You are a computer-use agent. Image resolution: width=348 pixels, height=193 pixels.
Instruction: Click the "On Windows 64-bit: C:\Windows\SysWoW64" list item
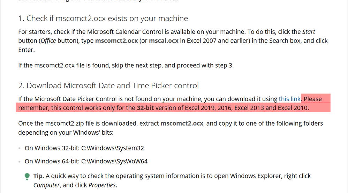point(86,161)
